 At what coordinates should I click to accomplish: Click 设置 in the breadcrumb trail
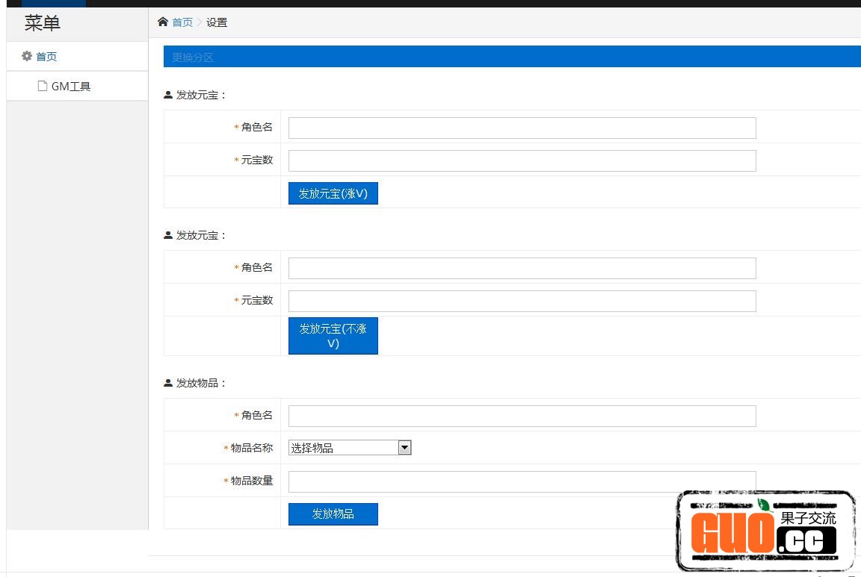(217, 22)
